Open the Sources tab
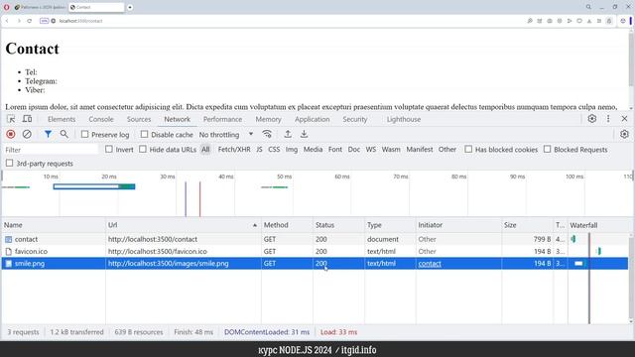The image size is (635, 357). click(139, 119)
